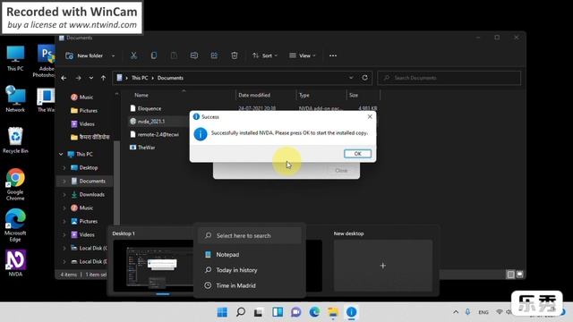Collapse the This PC tree node
The width and height of the screenshot is (573, 322).
pyautogui.click(x=61, y=155)
